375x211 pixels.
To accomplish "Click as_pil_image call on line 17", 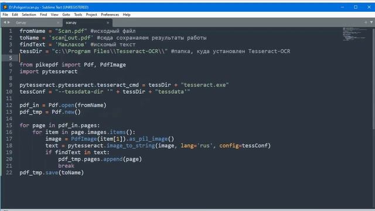I will tap(151, 139).
